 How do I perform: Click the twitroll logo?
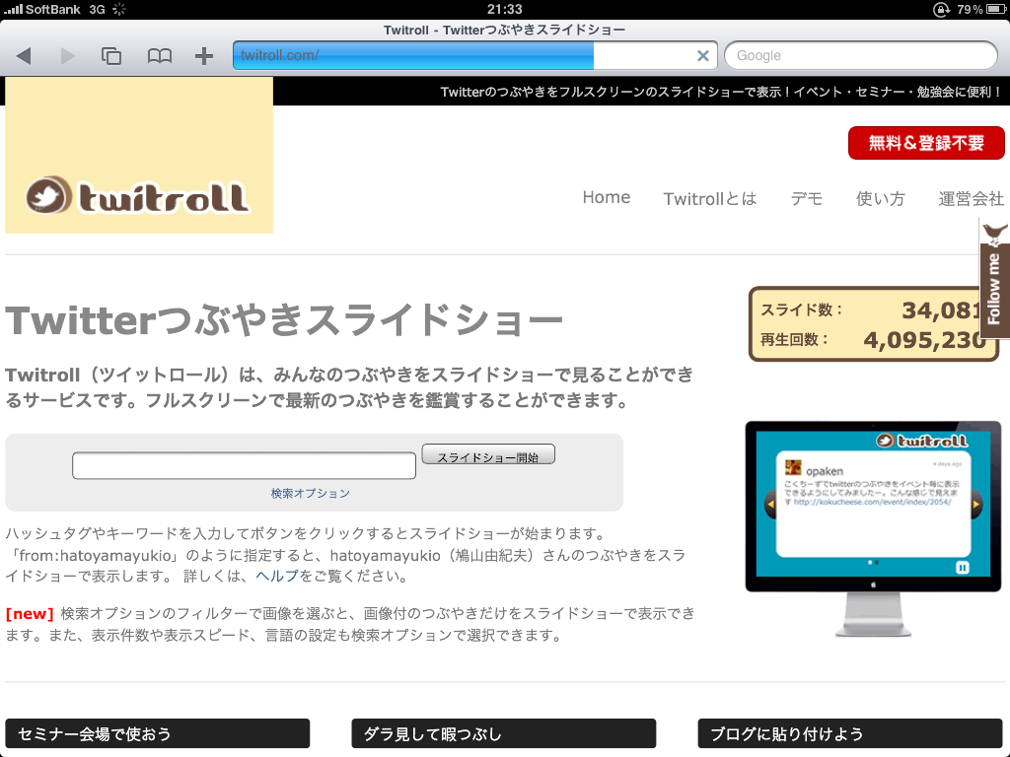pos(138,196)
